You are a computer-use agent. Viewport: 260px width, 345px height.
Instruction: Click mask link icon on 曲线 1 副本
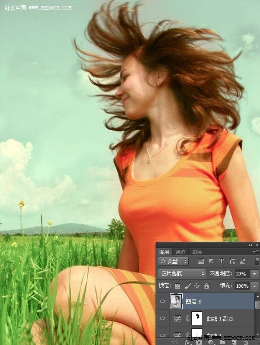pyautogui.click(x=187, y=318)
